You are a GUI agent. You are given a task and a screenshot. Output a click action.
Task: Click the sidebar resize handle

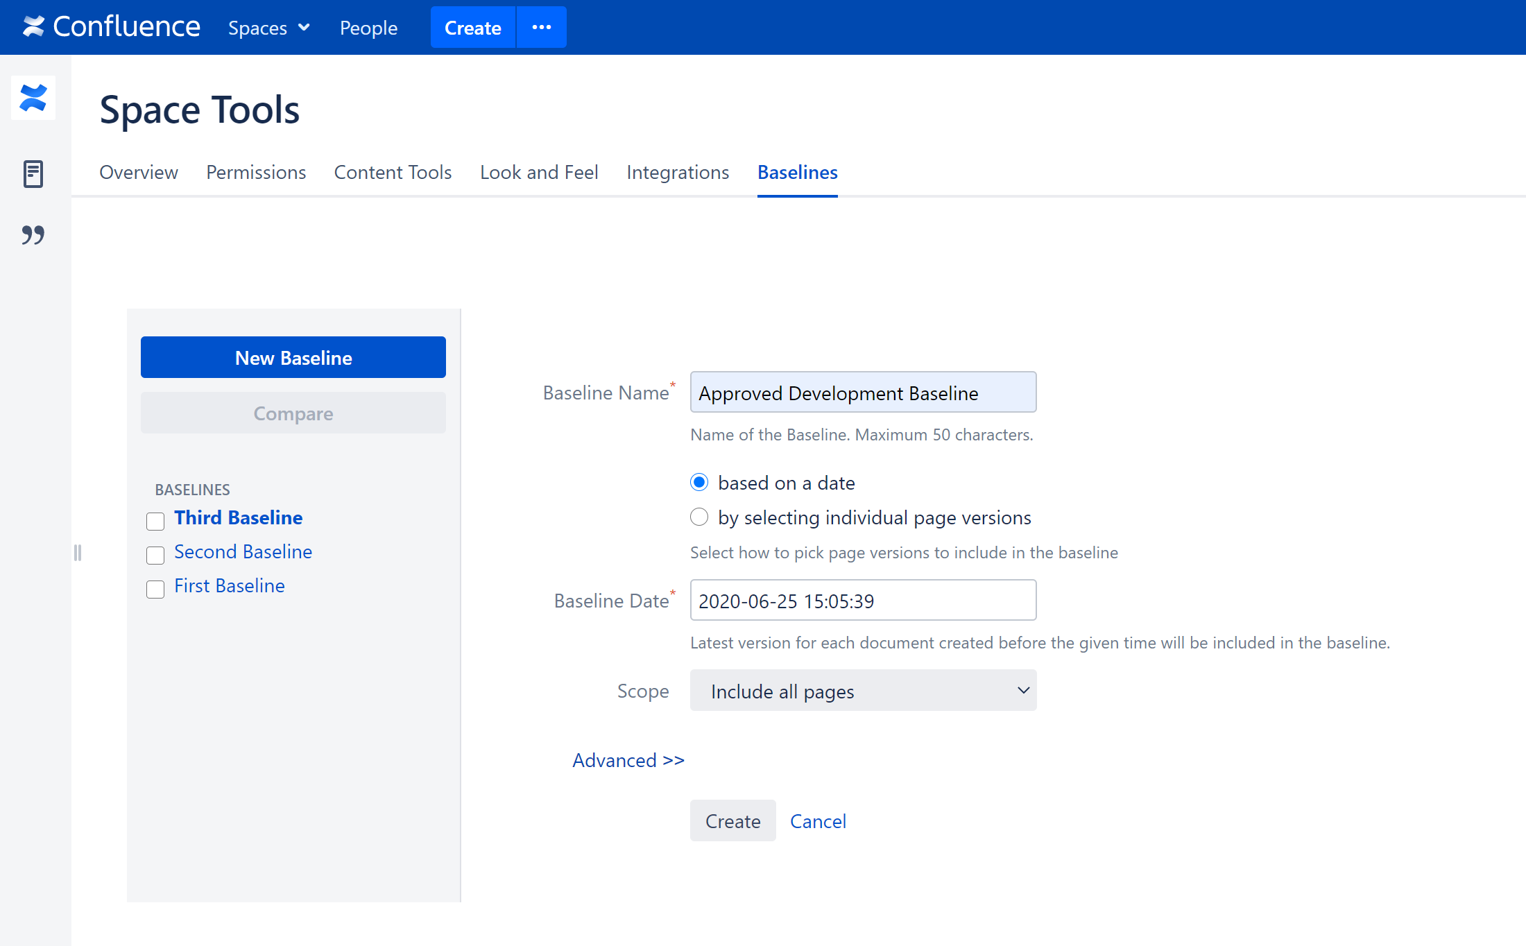coord(78,553)
